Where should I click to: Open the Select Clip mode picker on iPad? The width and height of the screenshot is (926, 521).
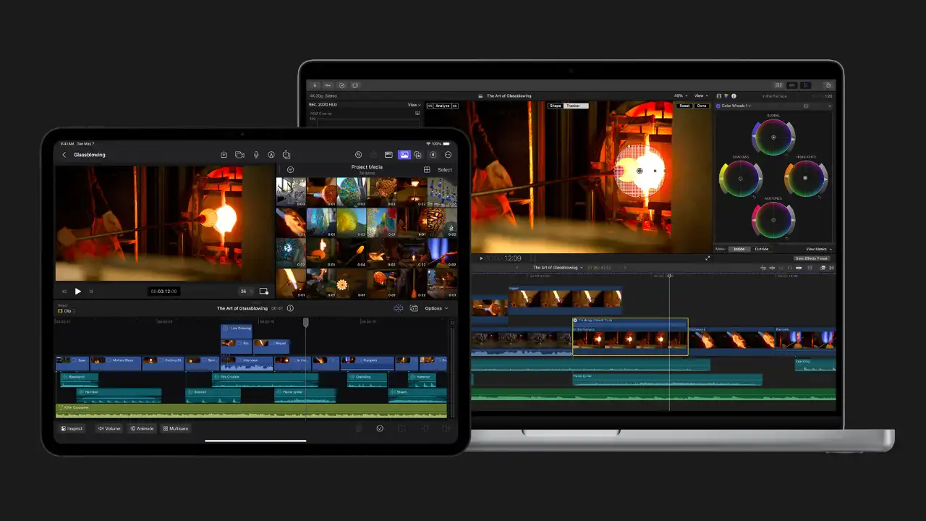(66, 308)
